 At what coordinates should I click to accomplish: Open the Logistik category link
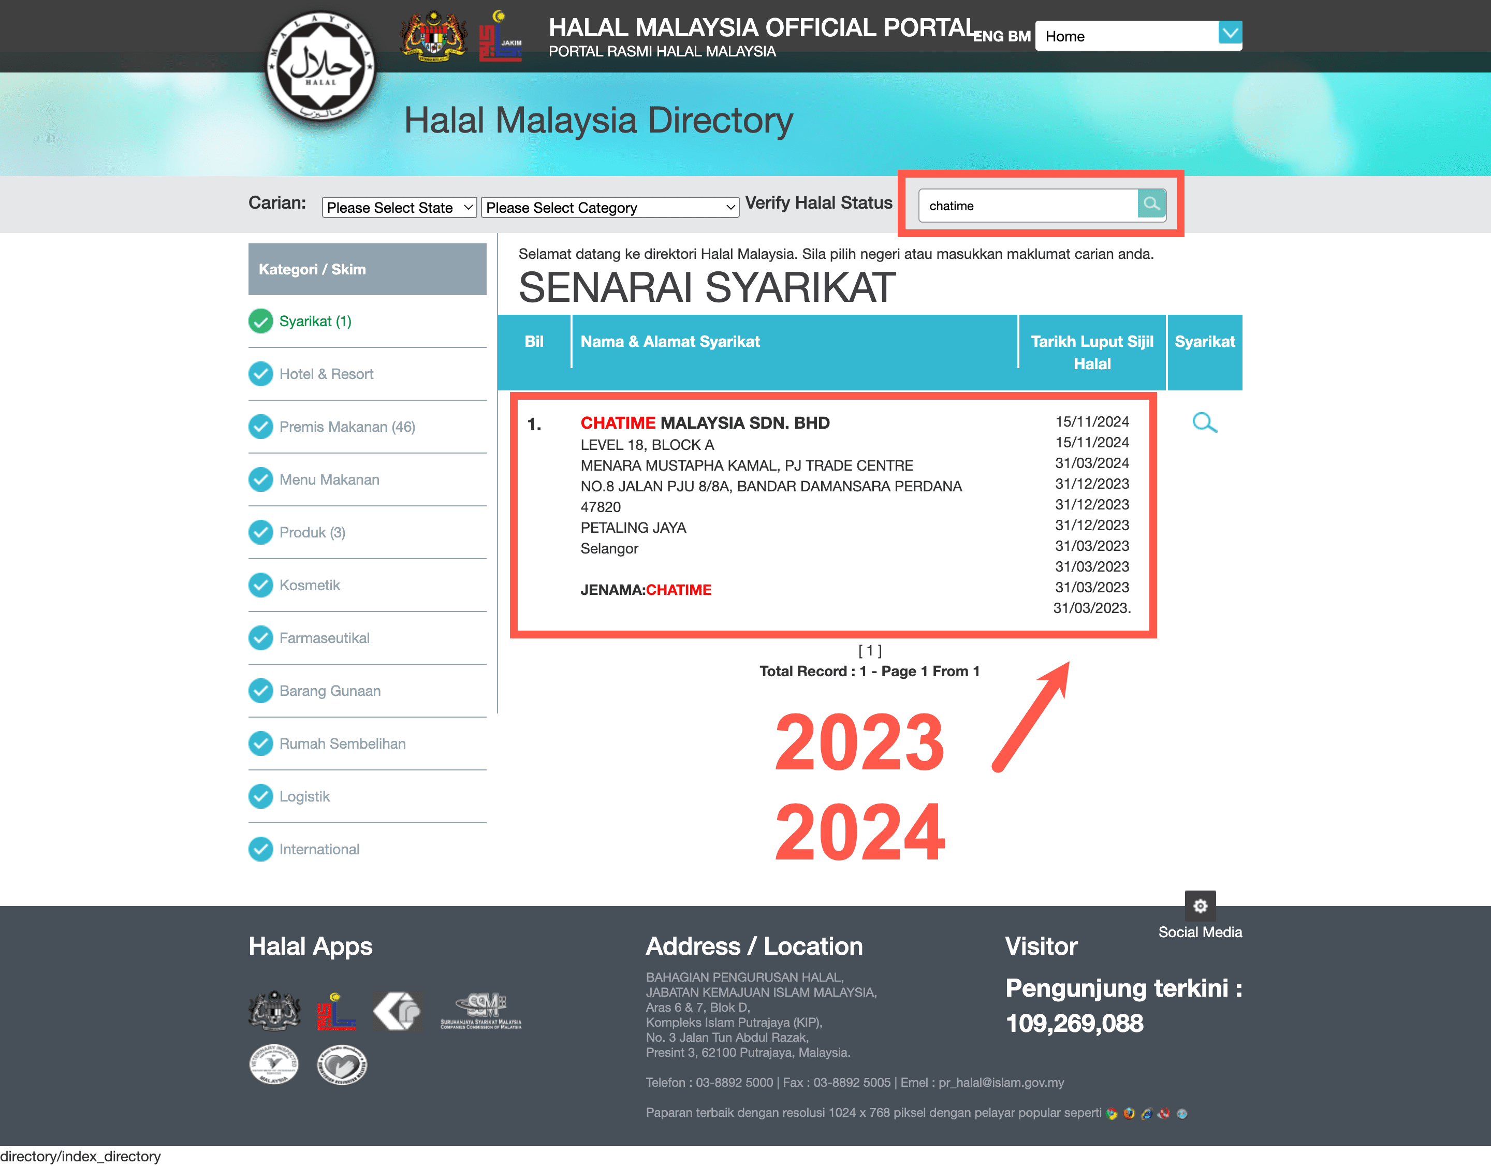[x=304, y=797]
